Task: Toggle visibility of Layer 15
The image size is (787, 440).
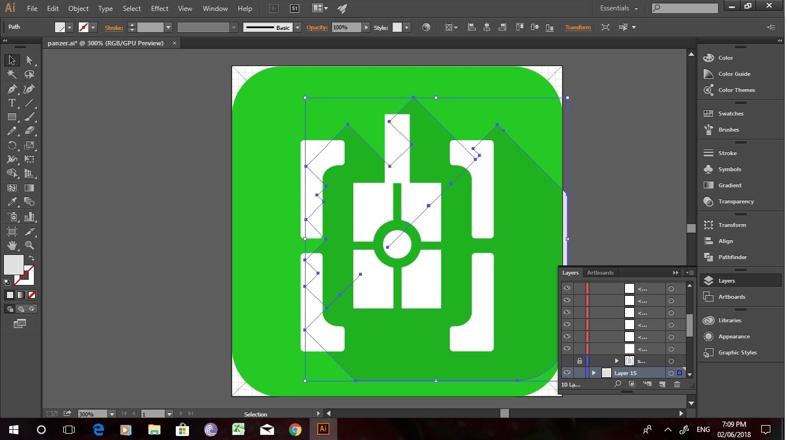Action: pyautogui.click(x=567, y=373)
